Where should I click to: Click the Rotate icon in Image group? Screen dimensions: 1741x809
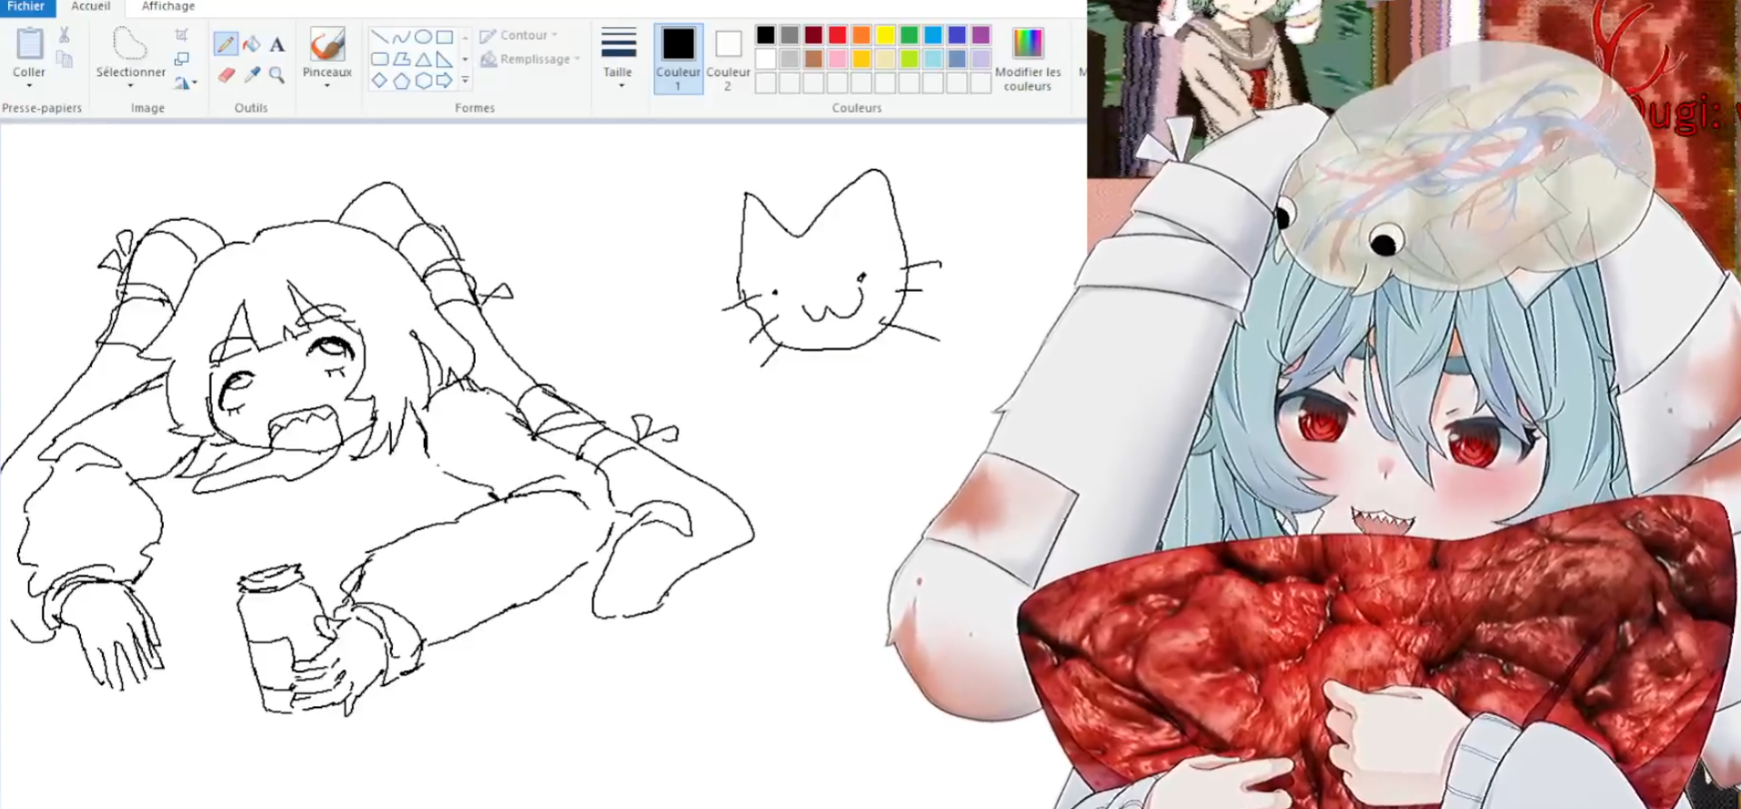[x=182, y=83]
